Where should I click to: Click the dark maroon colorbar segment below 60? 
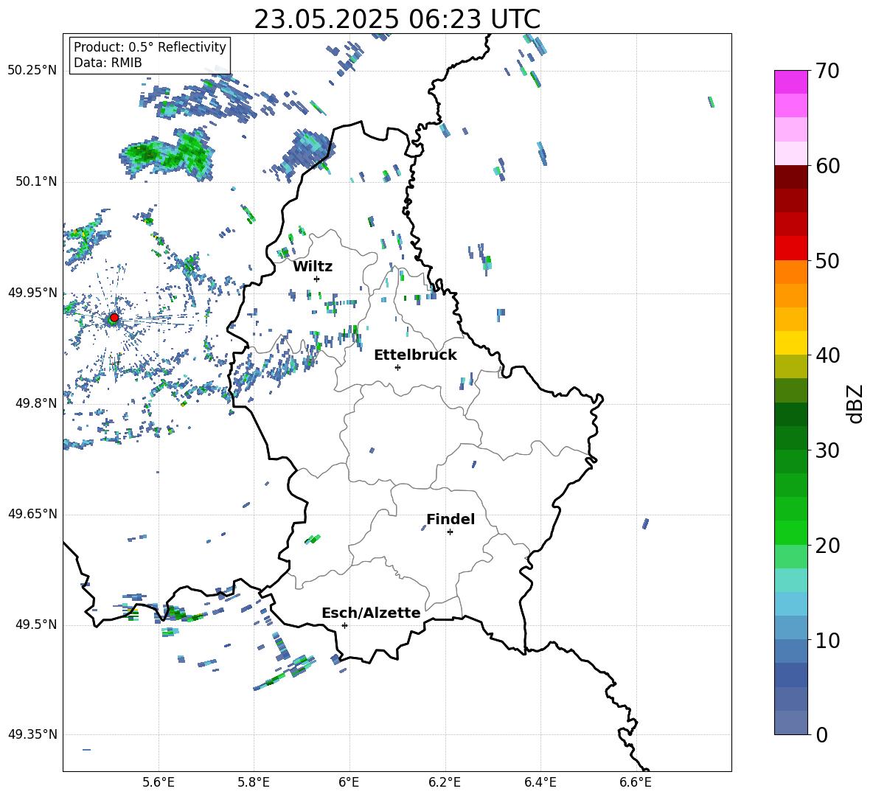click(x=790, y=177)
